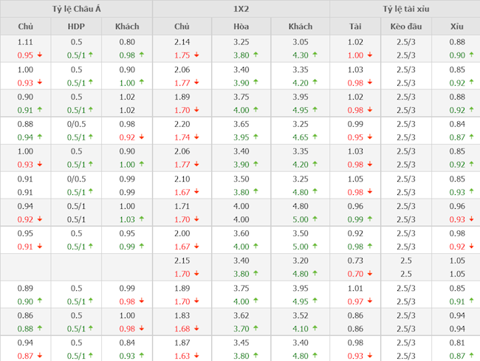Click the 3.62 draw odds value
Image resolution: width=480 pixels, height=361 pixels.
pyautogui.click(x=241, y=315)
